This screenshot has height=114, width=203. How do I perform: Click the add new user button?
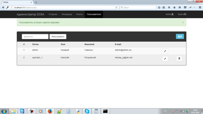click(180, 36)
